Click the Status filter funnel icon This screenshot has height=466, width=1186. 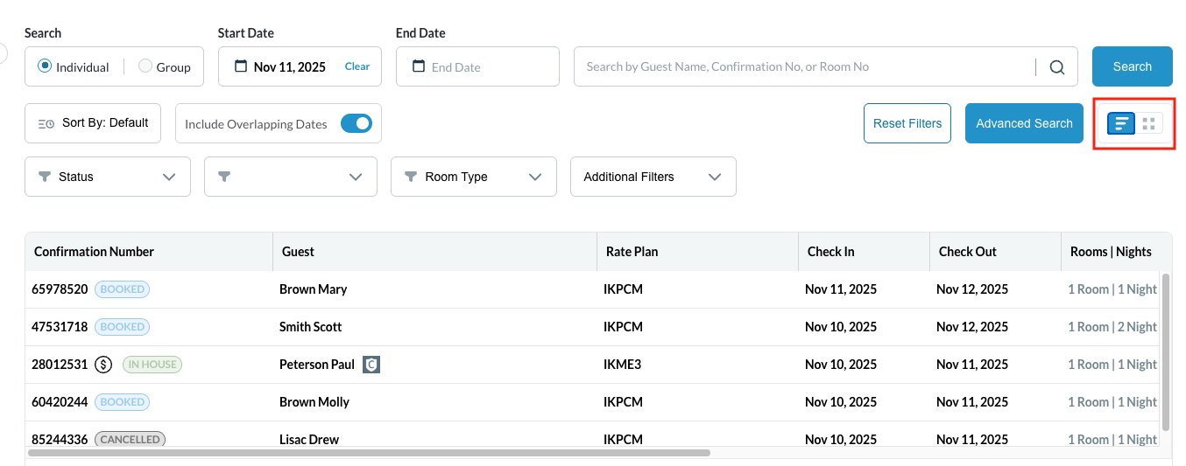(45, 177)
